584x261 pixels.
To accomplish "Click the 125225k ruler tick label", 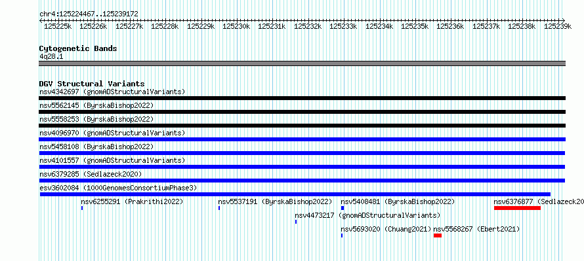I will [x=58, y=26].
